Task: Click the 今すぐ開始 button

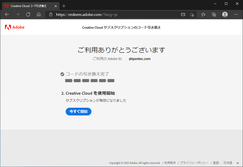Action: [x=79, y=111]
